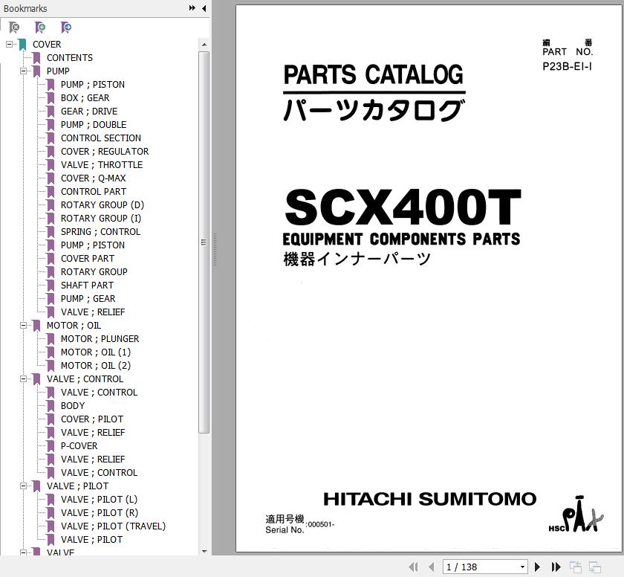Jump to last page button

(x=556, y=567)
